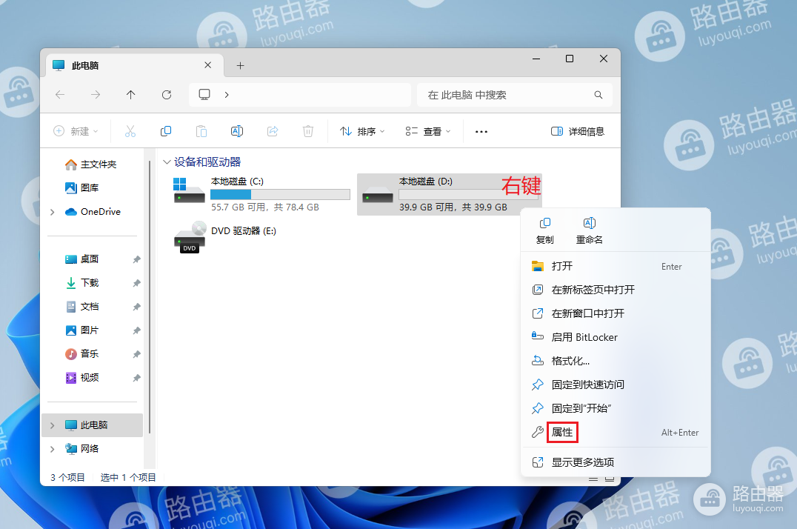Image resolution: width=797 pixels, height=529 pixels.
Task: Expand OneDrive in the sidebar
Action: coord(53,212)
